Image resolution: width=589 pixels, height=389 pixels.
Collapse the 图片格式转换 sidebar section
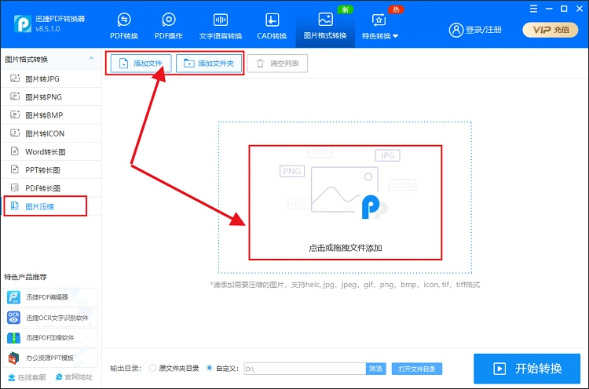(91, 59)
